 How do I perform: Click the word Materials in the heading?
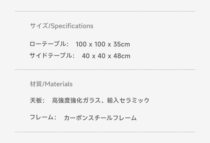[x=59, y=84]
